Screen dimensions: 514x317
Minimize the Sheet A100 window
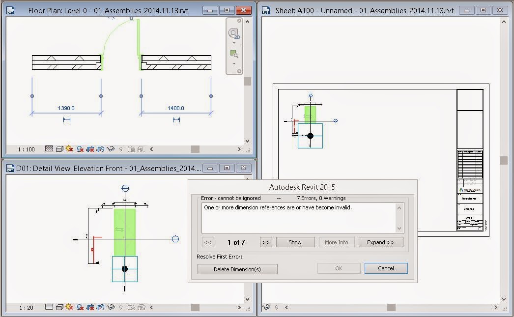tap(467, 10)
